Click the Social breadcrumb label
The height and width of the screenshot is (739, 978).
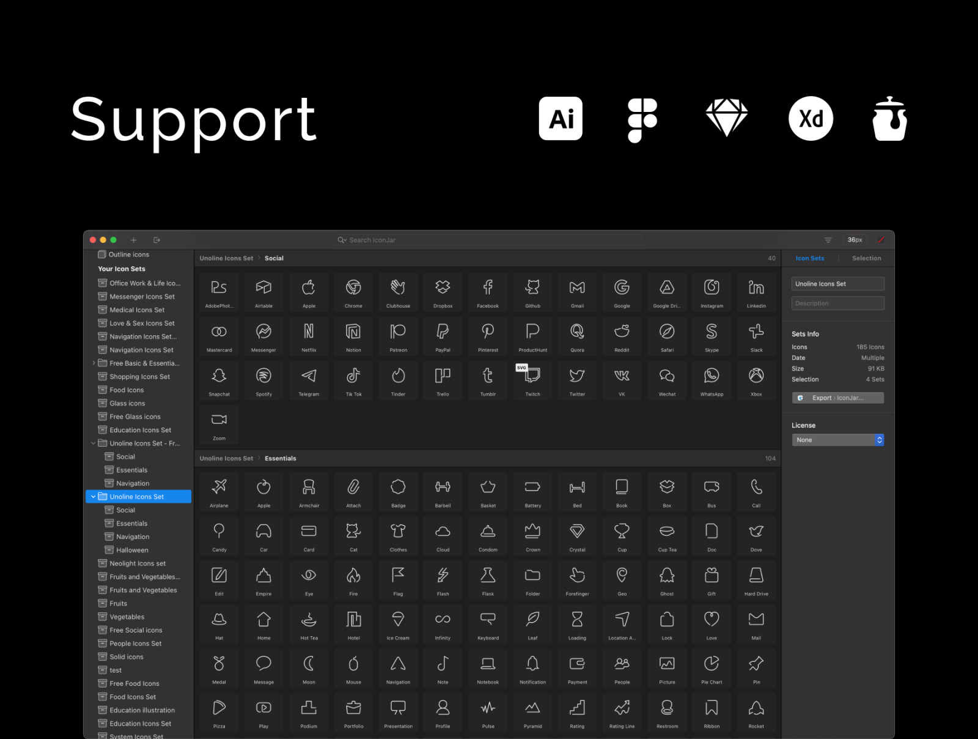pyautogui.click(x=274, y=258)
